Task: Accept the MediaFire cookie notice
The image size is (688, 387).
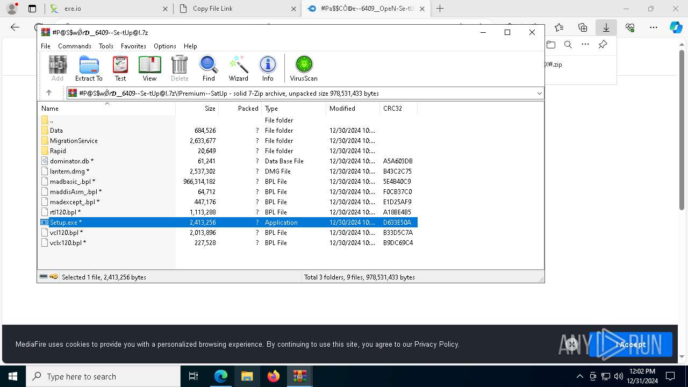Action: pyautogui.click(x=630, y=345)
